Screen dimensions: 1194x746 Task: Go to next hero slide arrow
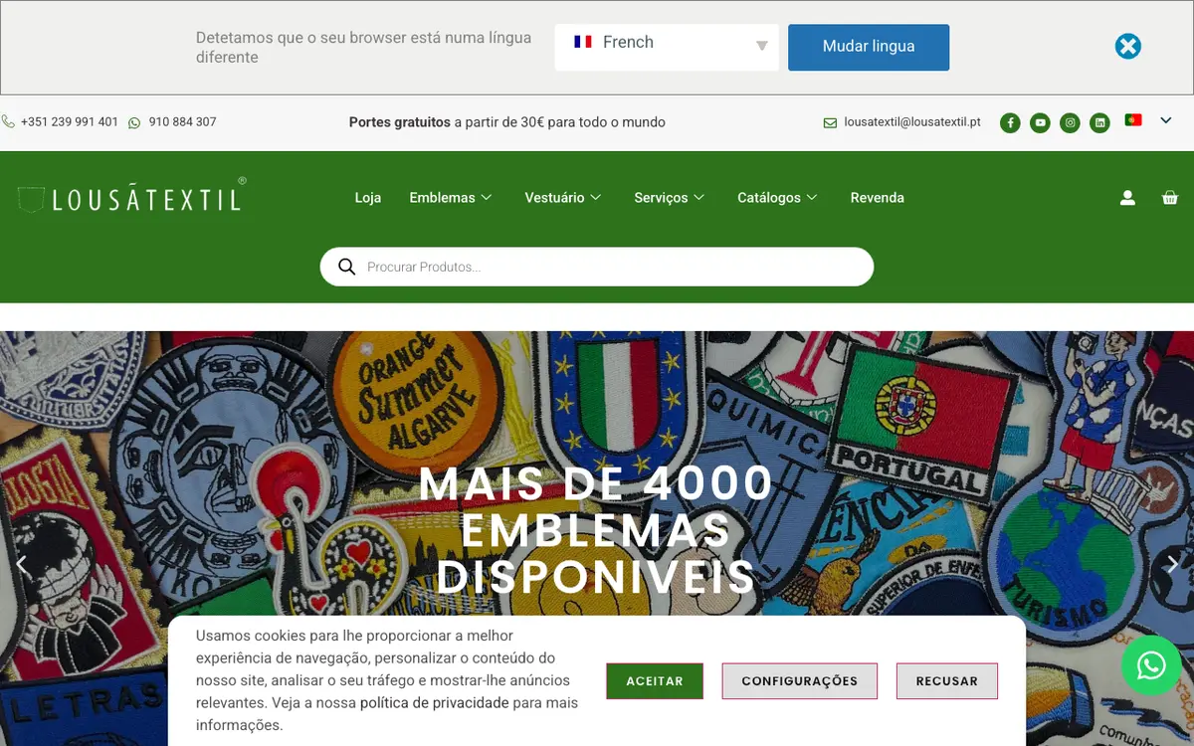[1172, 564]
